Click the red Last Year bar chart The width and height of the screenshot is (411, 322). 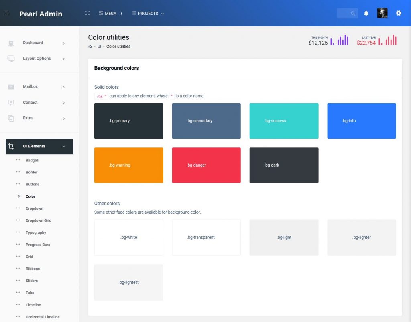point(387,40)
